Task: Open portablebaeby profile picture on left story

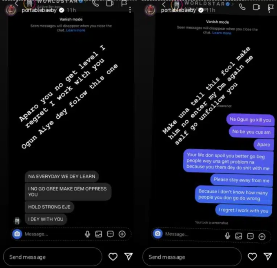Action: (x=11, y=10)
